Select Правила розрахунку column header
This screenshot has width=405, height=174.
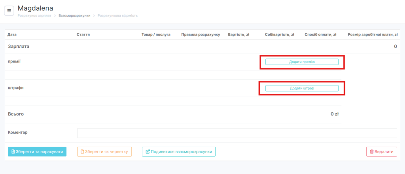tap(200, 35)
